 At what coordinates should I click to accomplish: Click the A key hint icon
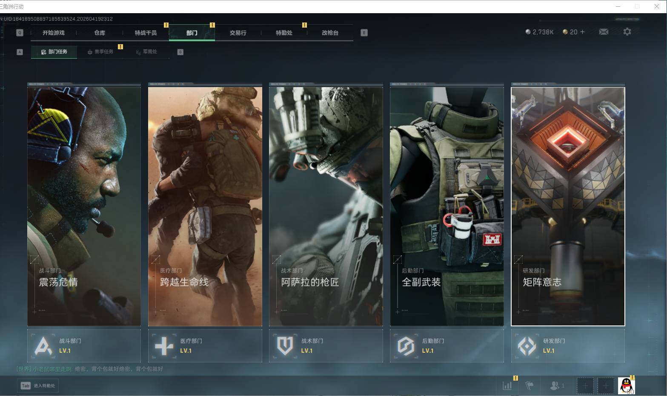point(20,52)
